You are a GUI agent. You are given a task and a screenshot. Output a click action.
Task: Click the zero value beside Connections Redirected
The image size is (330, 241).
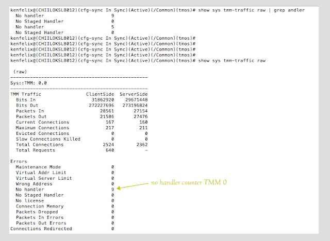(112, 229)
